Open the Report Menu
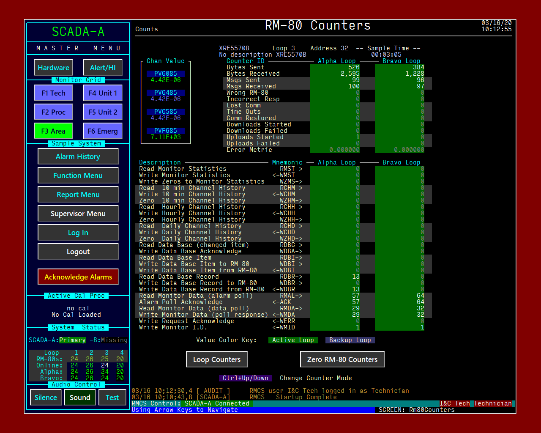This screenshot has width=541, height=433. pos(78,195)
